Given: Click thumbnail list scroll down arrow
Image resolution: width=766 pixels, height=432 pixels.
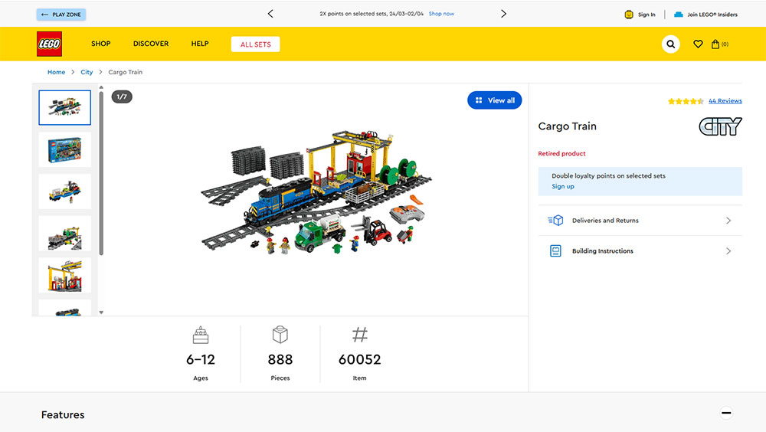Looking at the screenshot, I should 101,313.
